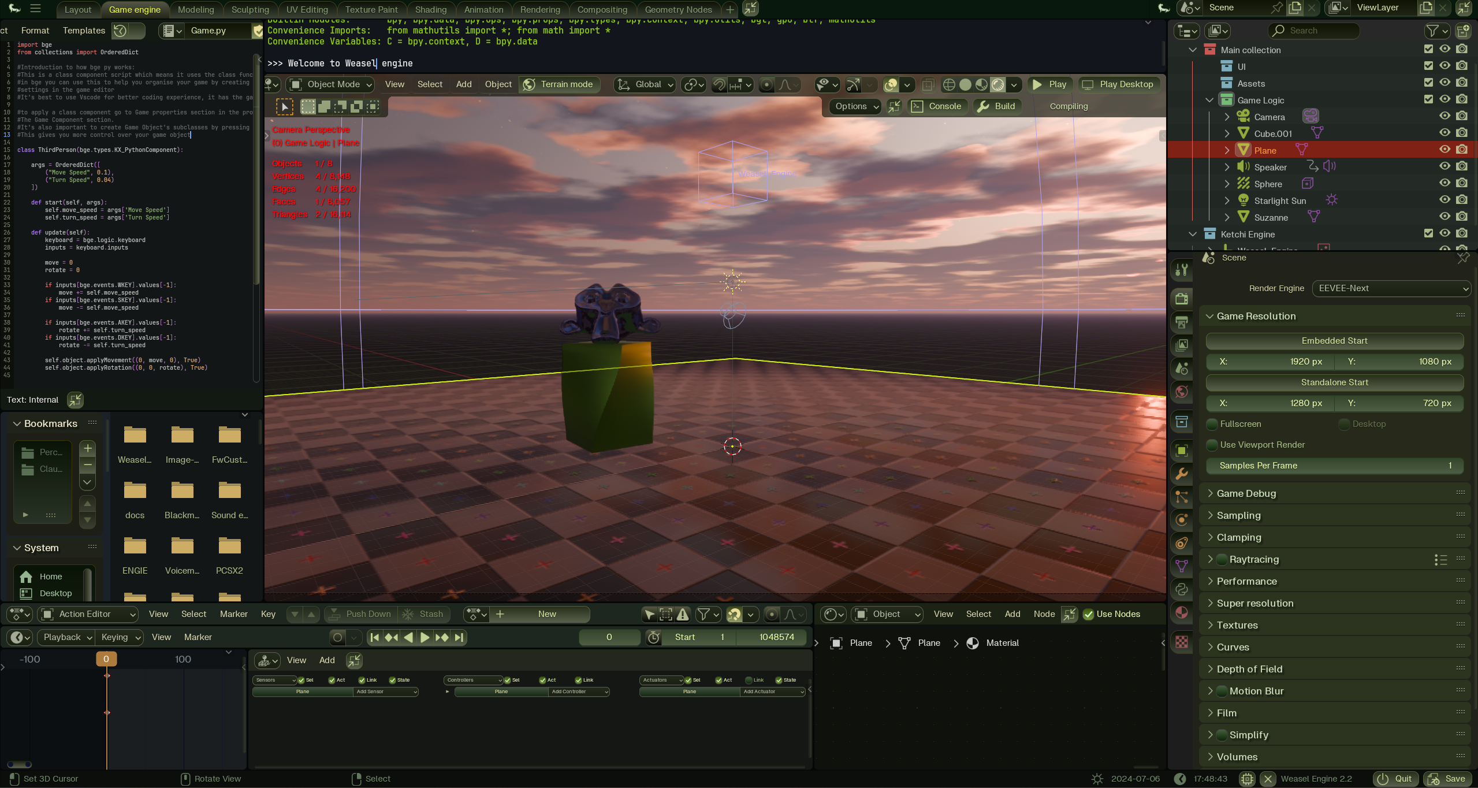Add a new bookmark with plus
The height and width of the screenshot is (788, 1478).
[87, 448]
